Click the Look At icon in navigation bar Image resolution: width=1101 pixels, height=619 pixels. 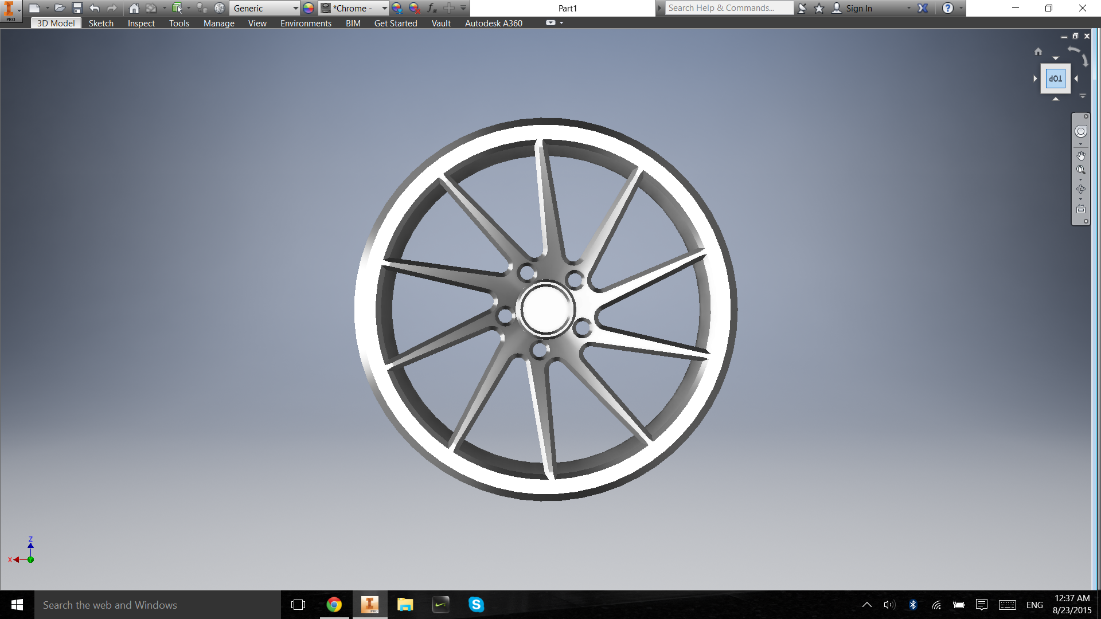point(1081,210)
